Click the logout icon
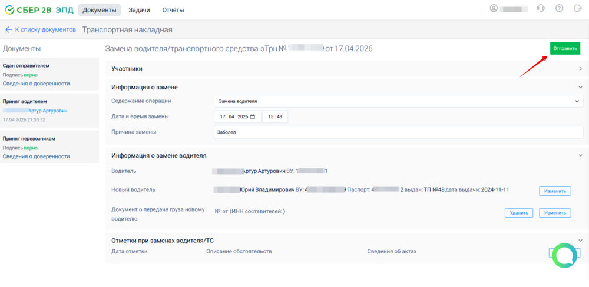589x287 pixels. (578, 8)
